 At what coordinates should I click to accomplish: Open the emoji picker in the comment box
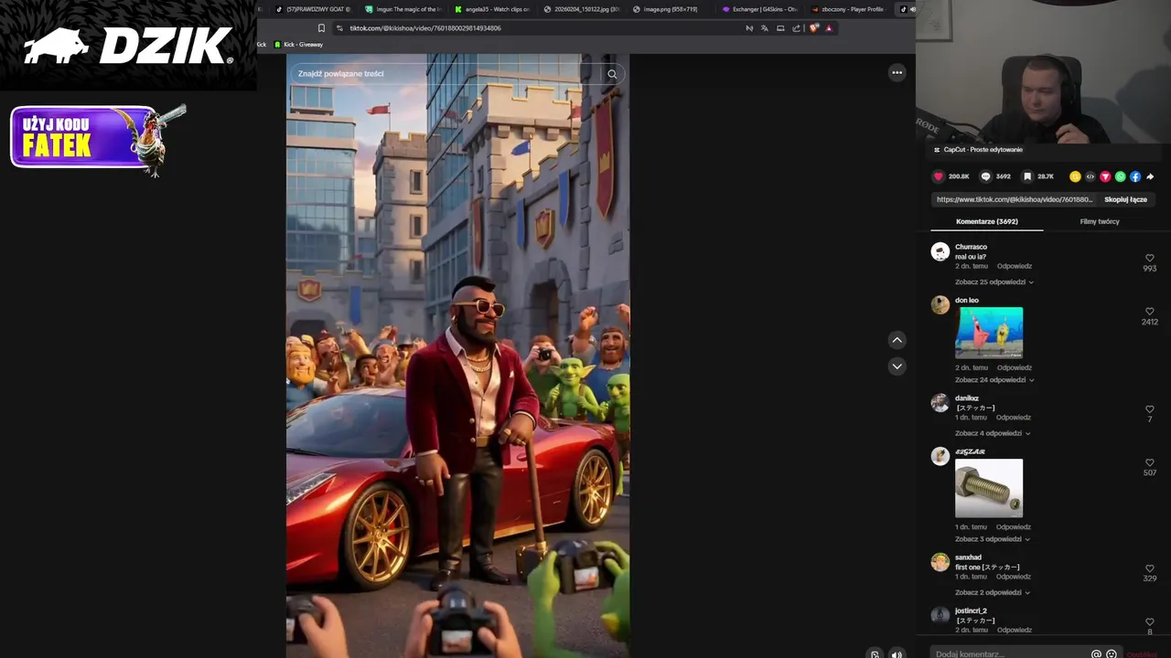pos(1111,654)
